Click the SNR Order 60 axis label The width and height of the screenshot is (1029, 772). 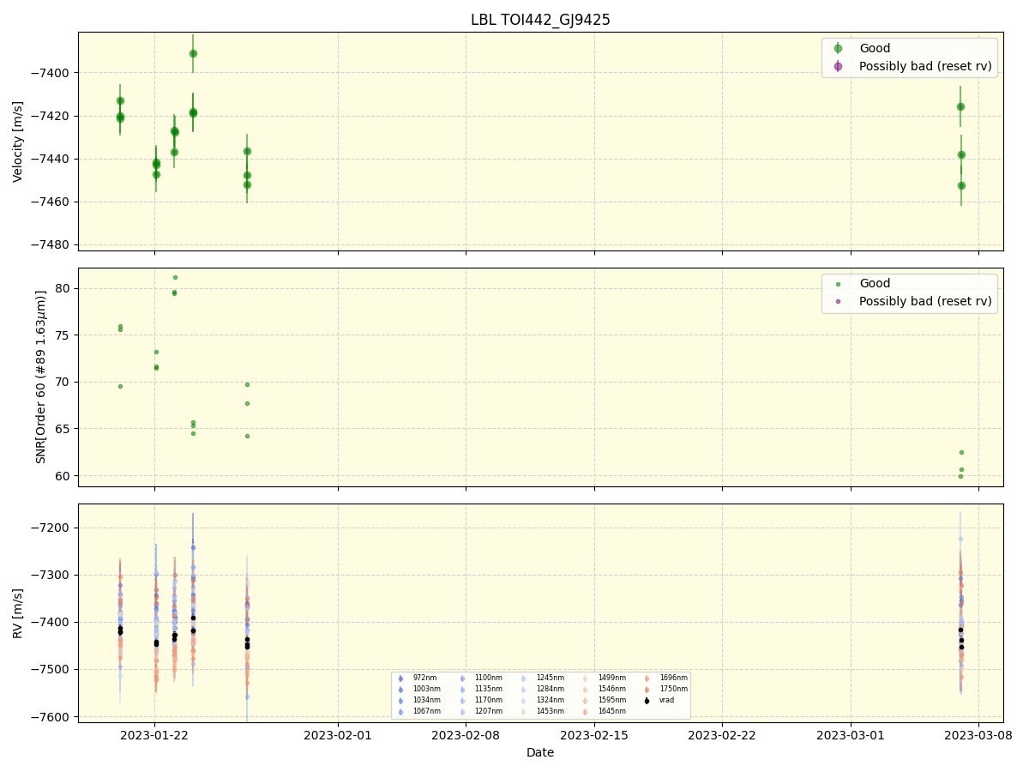(x=41, y=377)
